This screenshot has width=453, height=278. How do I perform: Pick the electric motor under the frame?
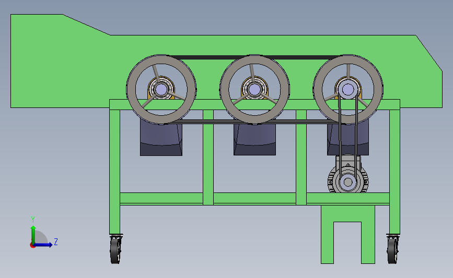[x=348, y=175]
